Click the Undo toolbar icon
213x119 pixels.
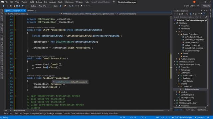23,6
